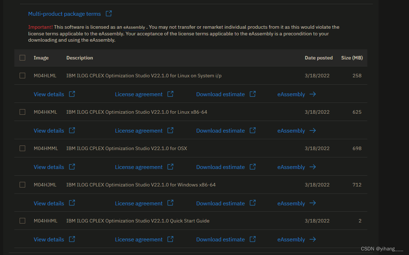
Task: Click external-link icon next to M04HHML View details
Action: pos(72,239)
